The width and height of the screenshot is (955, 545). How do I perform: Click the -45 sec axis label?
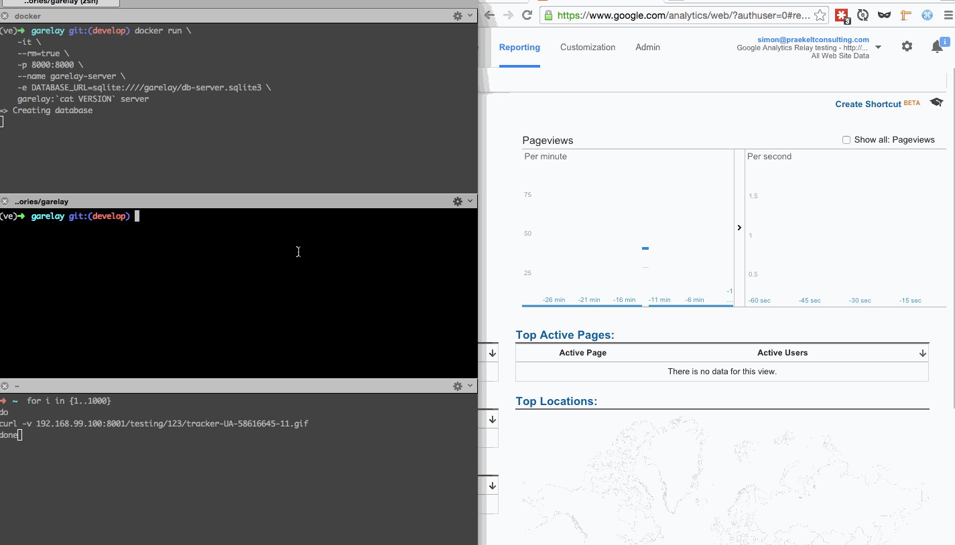tap(810, 301)
